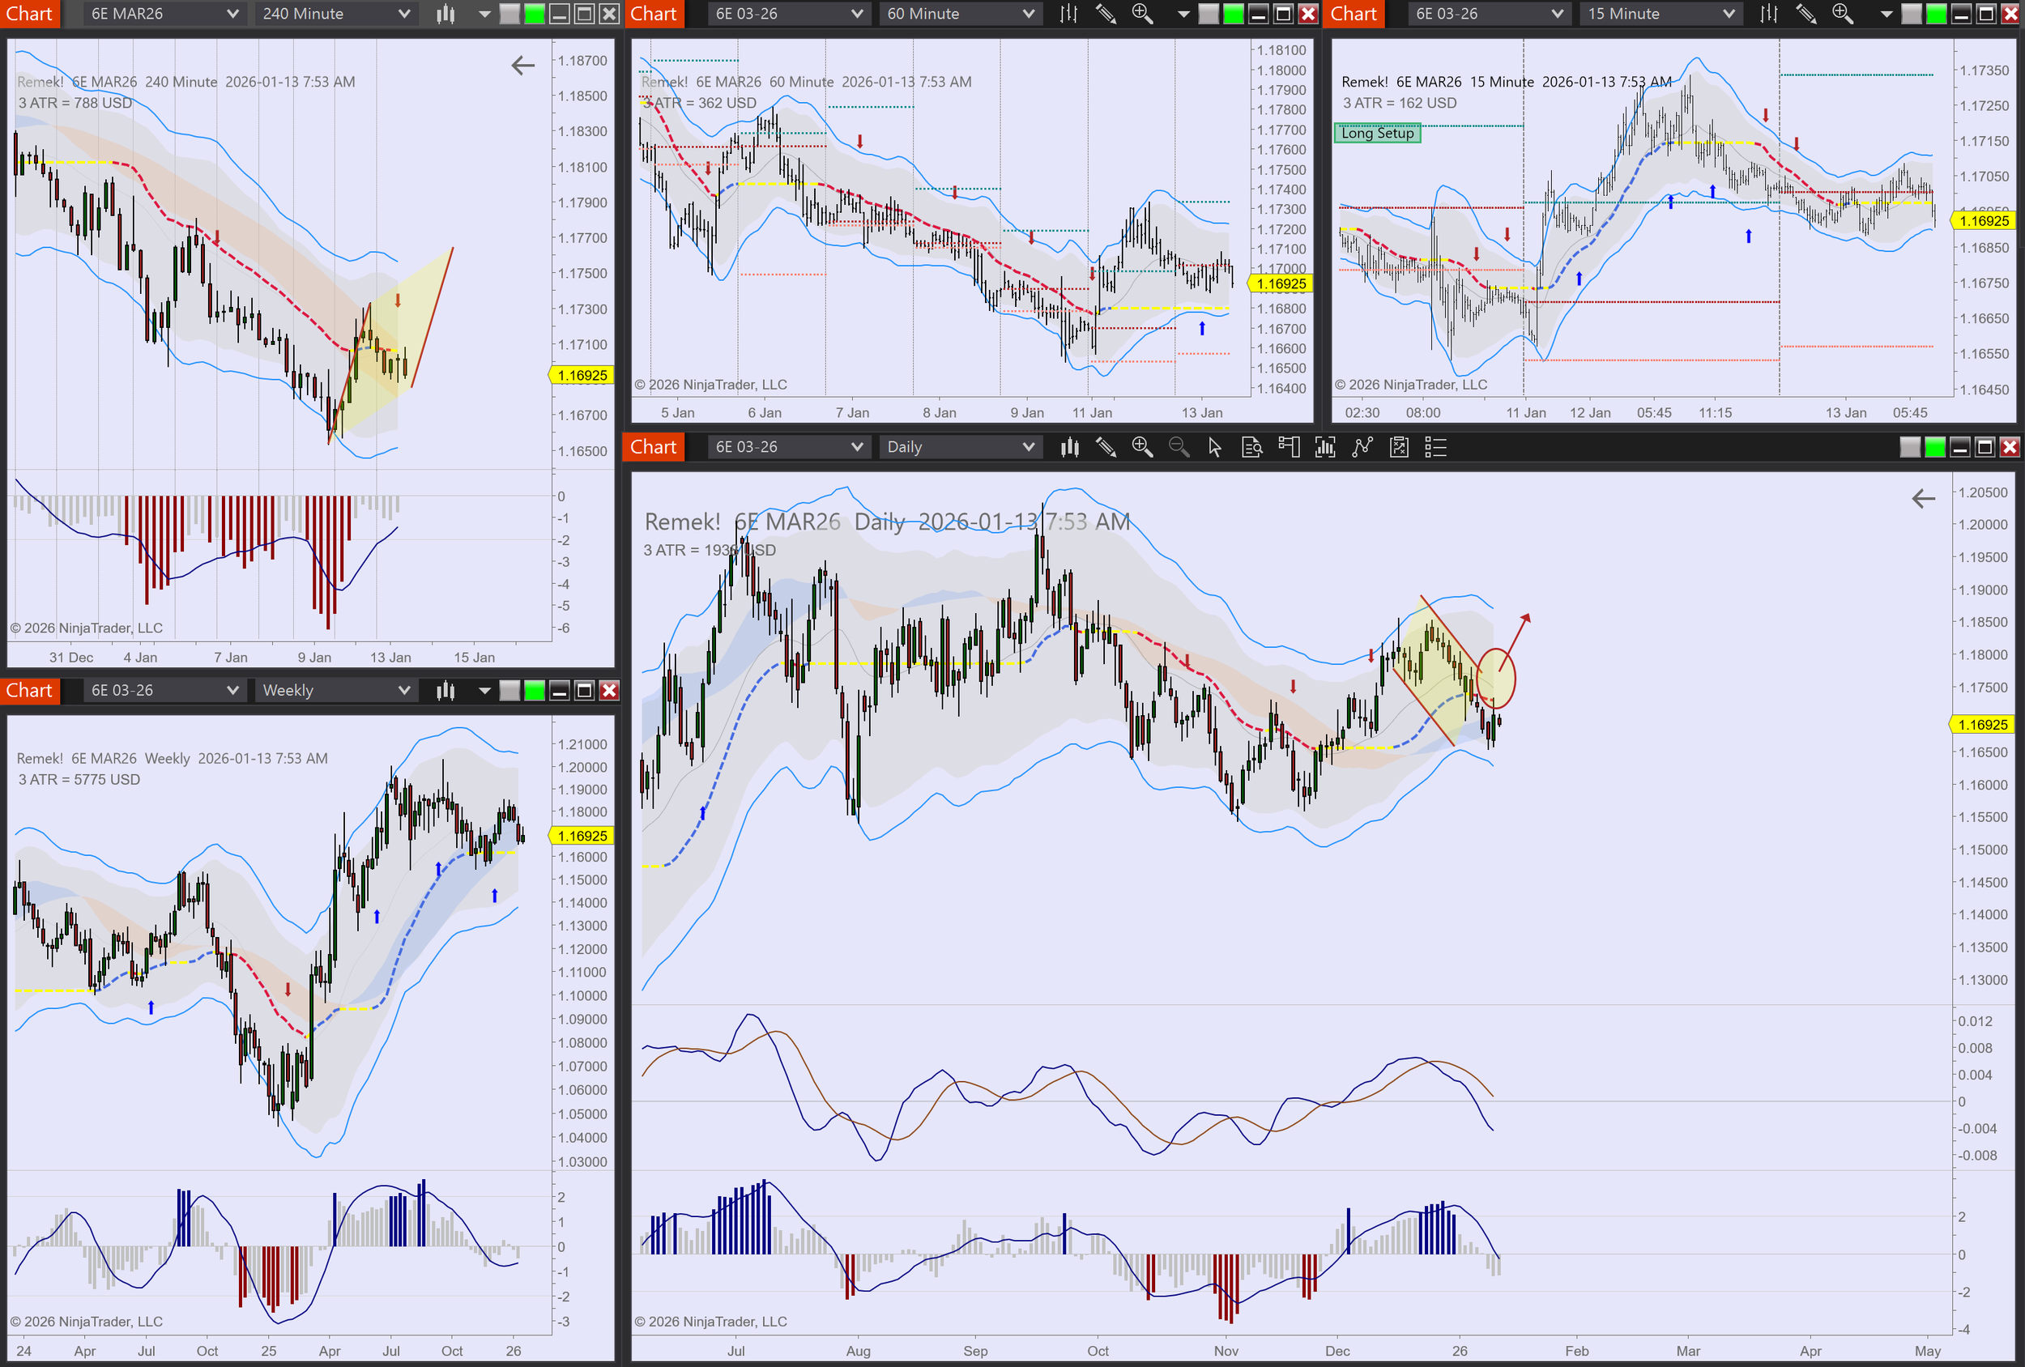Click Chart tab of 60 Minute window
Screen dimensions: 2025x1367
click(x=653, y=14)
